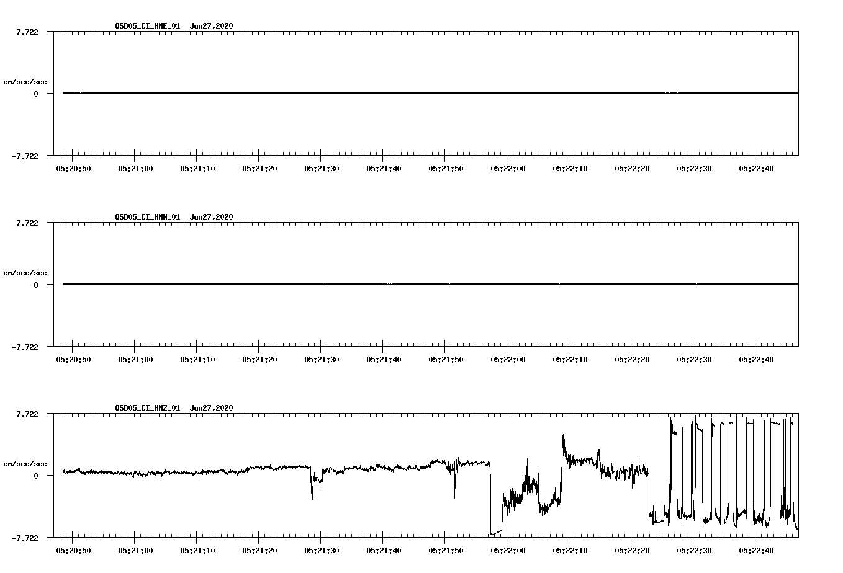Select the QSD05_CI_HNN_01 Jun27,2020 title
The image size is (843, 573).
coord(174,217)
